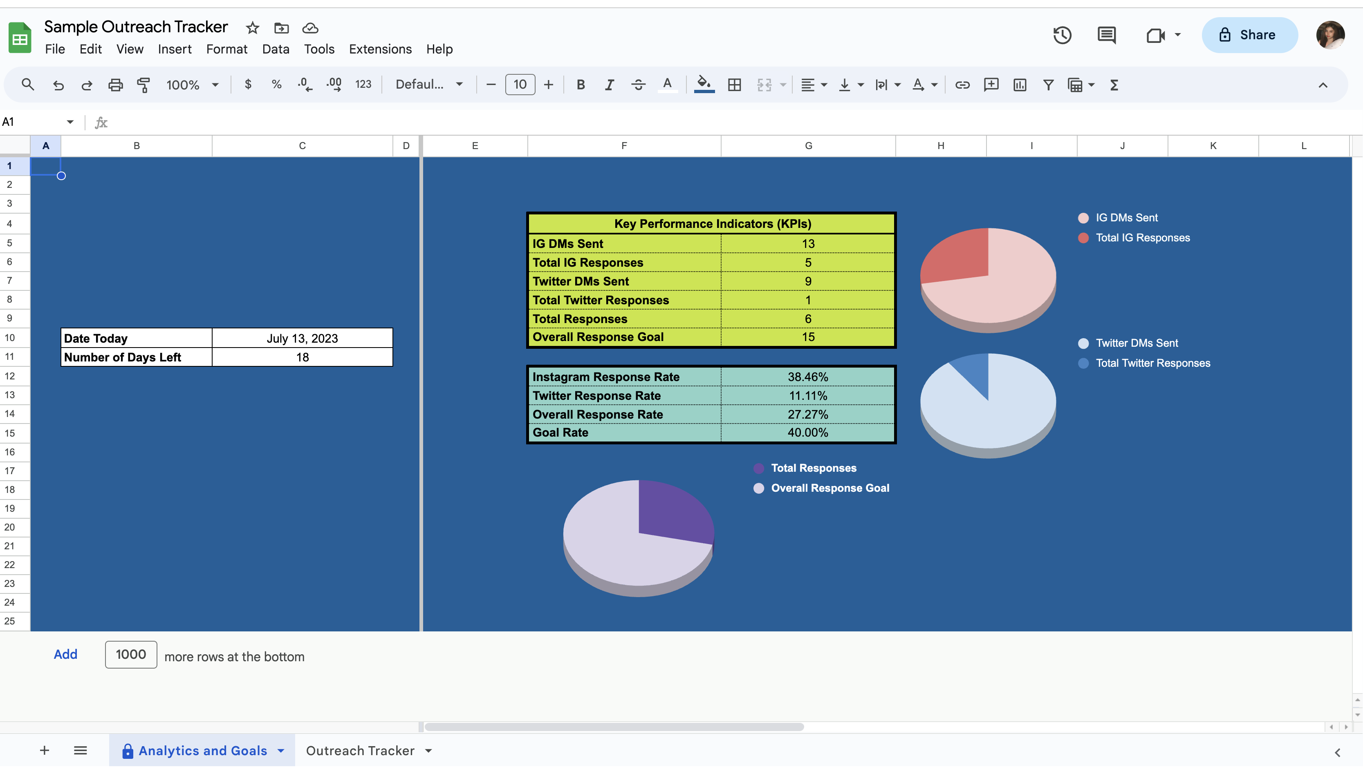Viewport: 1363px width, 767px height.
Task: Switch to the Outreach Tracker sheet tab
Action: [x=360, y=751]
